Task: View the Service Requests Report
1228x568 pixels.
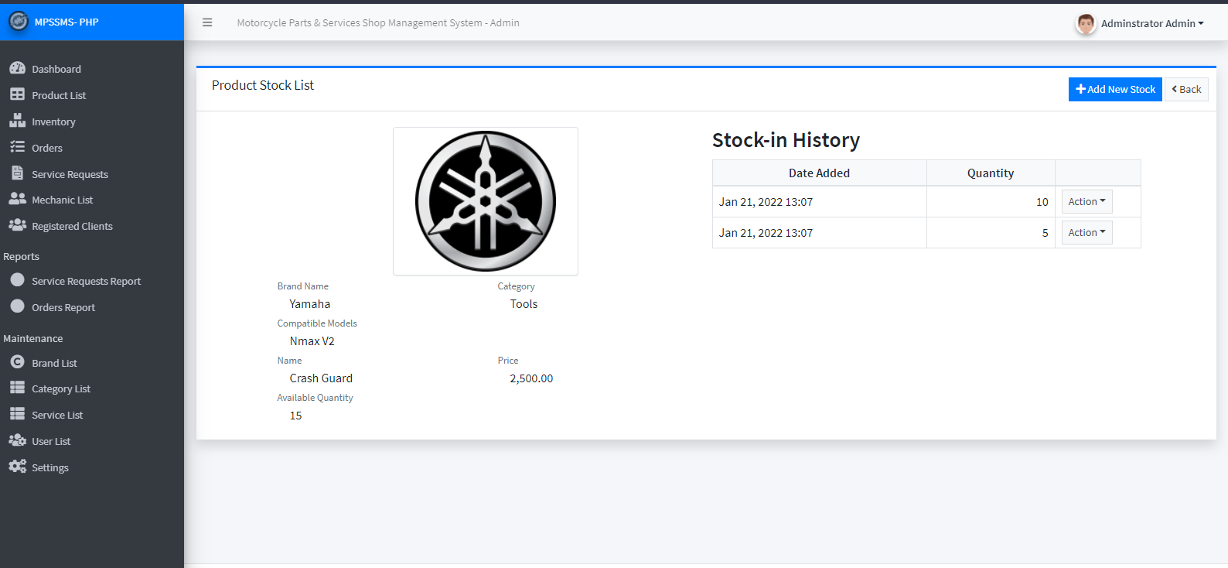Action: click(92, 281)
